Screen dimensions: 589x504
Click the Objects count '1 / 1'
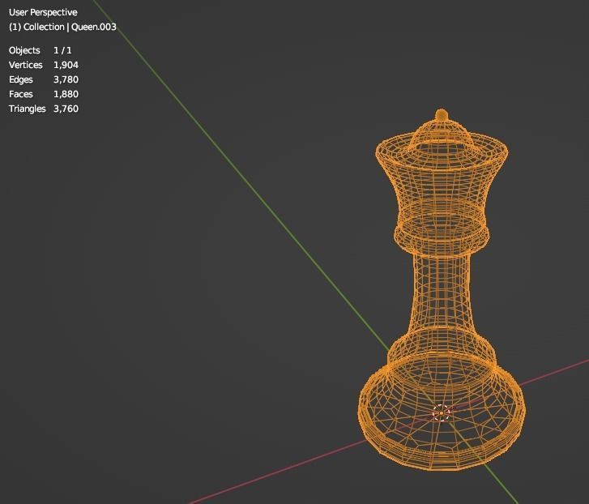click(x=62, y=50)
